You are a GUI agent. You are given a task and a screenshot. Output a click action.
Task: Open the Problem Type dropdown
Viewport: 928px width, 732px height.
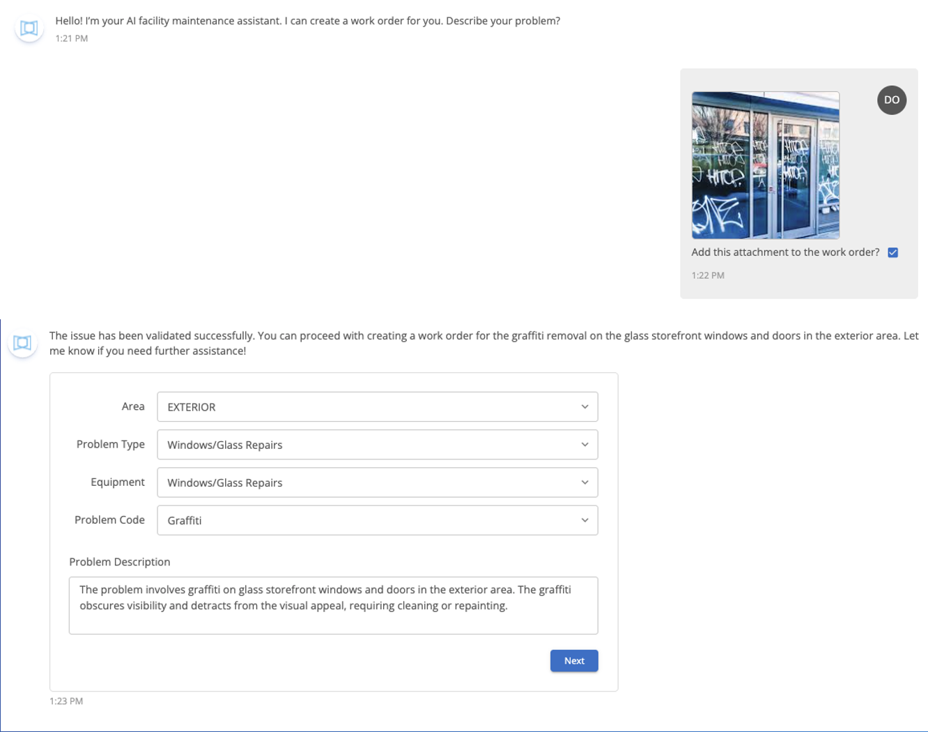point(377,445)
